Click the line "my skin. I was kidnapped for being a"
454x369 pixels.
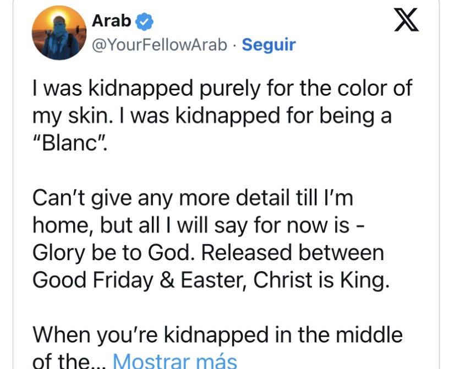tap(212, 116)
